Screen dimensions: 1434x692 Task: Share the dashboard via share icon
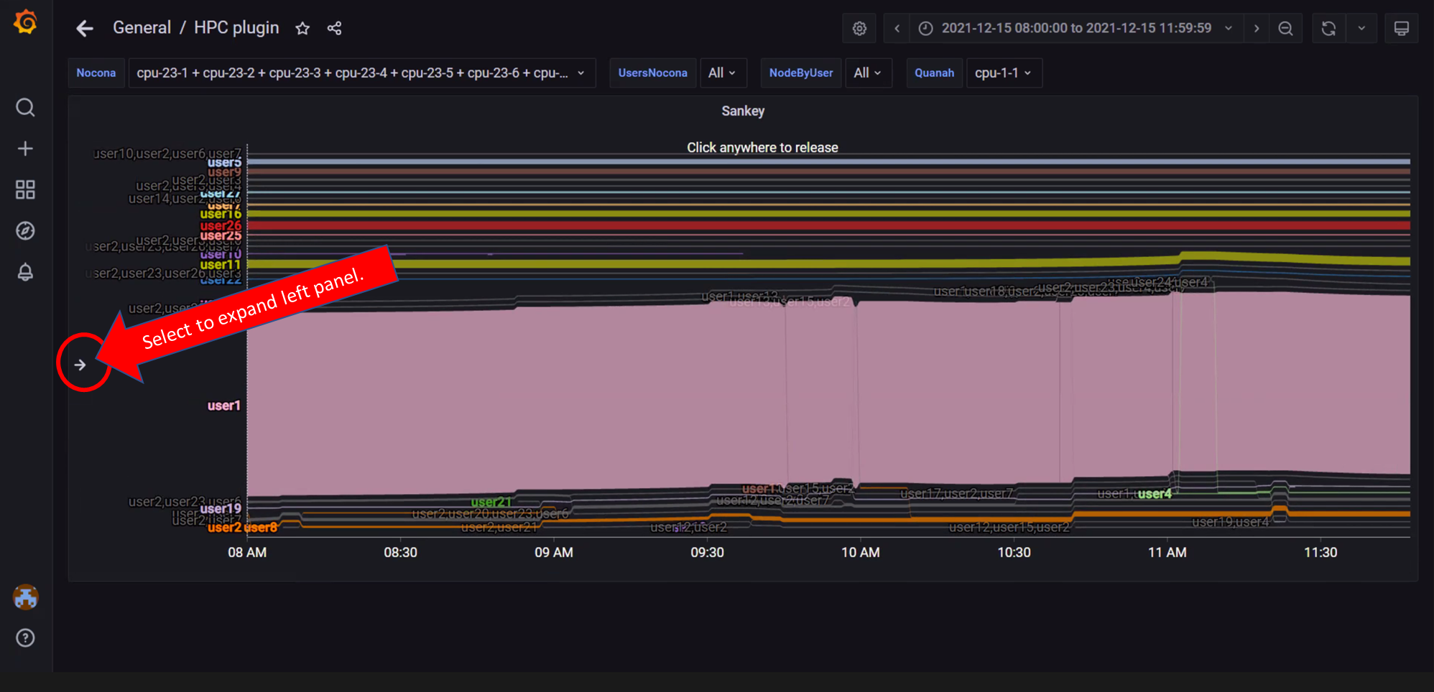click(x=334, y=28)
